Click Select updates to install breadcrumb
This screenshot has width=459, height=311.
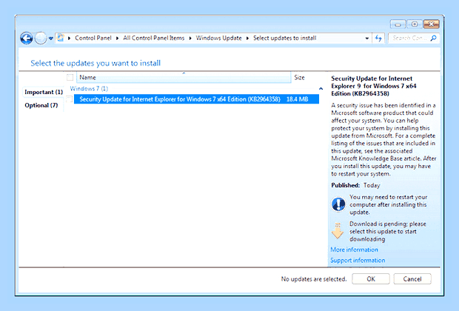pos(284,38)
